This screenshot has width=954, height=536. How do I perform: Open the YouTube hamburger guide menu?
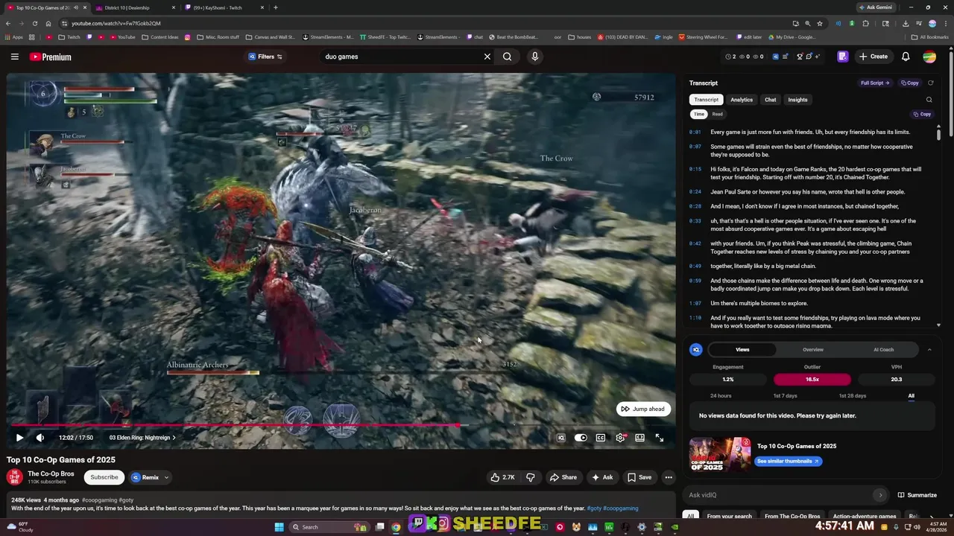click(14, 57)
